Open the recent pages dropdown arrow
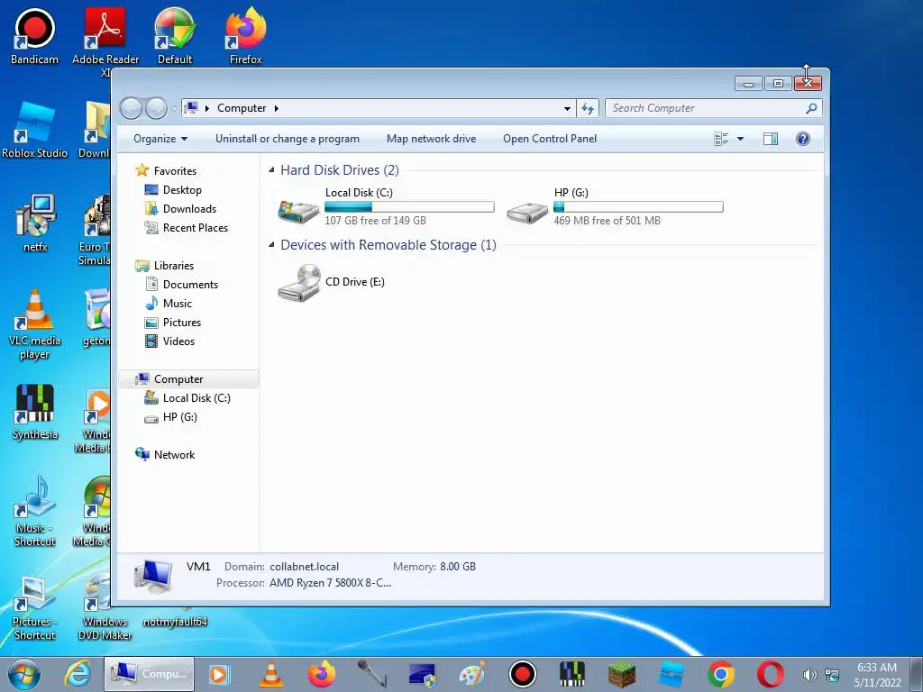This screenshot has width=923, height=692. 174,109
